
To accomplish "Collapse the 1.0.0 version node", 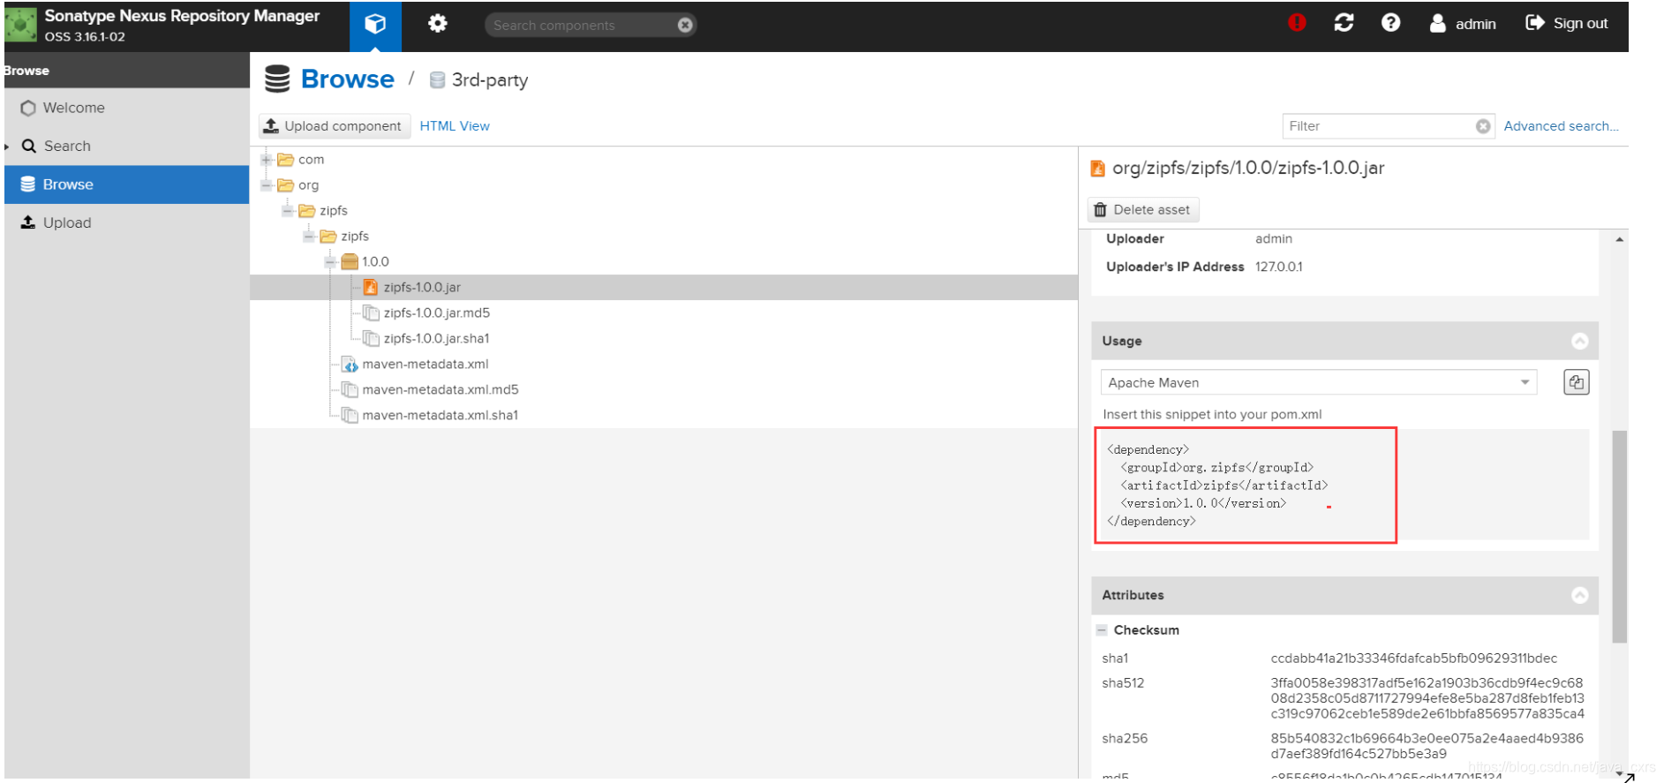I will point(330,262).
